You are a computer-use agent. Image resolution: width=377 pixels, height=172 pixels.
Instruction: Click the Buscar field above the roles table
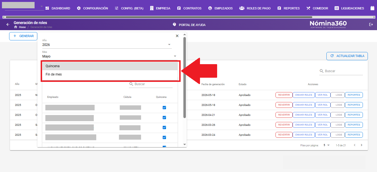pos(341,71)
